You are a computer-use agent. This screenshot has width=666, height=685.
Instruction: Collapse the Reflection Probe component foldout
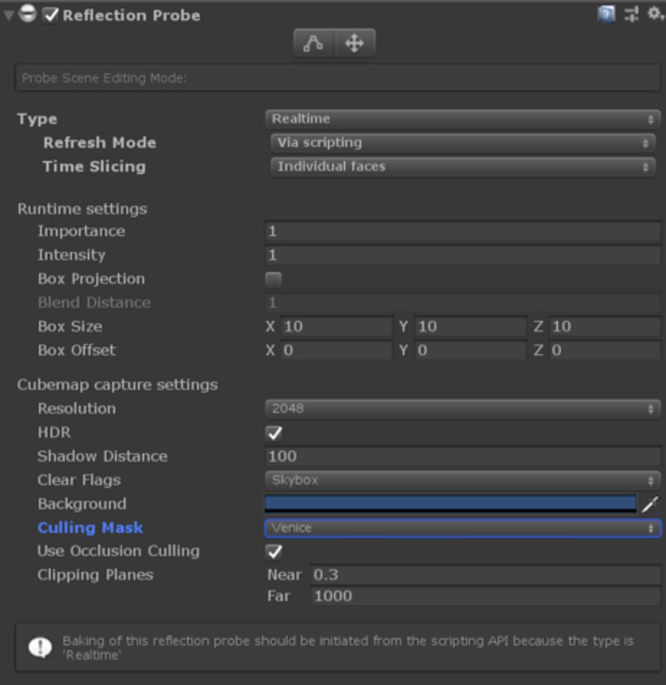click(x=8, y=15)
